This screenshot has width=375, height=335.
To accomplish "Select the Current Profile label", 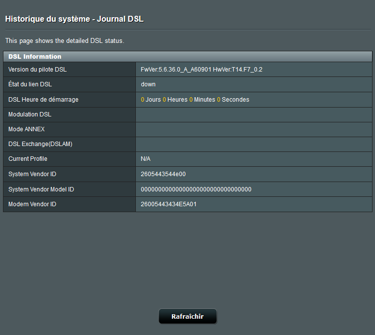I will point(28,159).
